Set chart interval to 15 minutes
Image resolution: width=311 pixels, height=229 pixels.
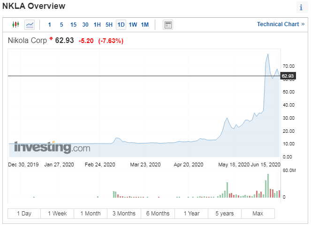(x=73, y=25)
